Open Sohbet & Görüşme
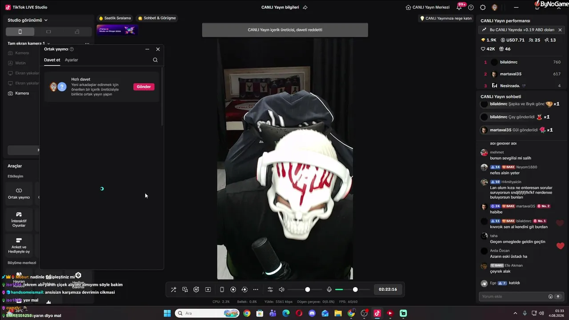 pyautogui.click(x=157, y=18)
